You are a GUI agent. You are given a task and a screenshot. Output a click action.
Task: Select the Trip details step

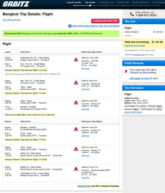pyautogui.click(x=90, y=2)
